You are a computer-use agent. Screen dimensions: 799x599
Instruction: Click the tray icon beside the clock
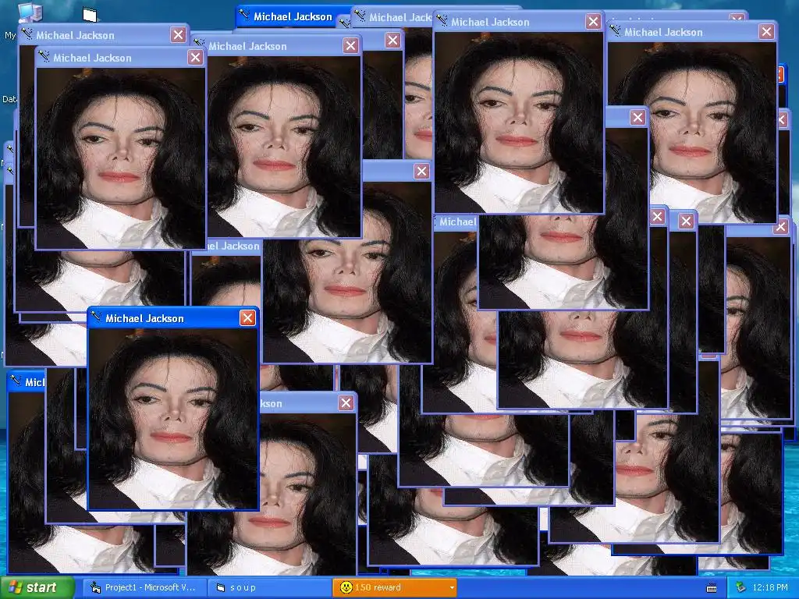tap(740, 587)
